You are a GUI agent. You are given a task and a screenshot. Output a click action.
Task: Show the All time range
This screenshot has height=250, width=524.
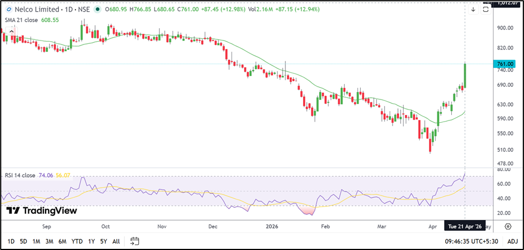point(115,241)
